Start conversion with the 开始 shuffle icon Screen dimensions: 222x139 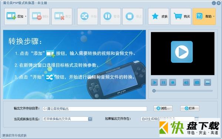click(87, 16)
